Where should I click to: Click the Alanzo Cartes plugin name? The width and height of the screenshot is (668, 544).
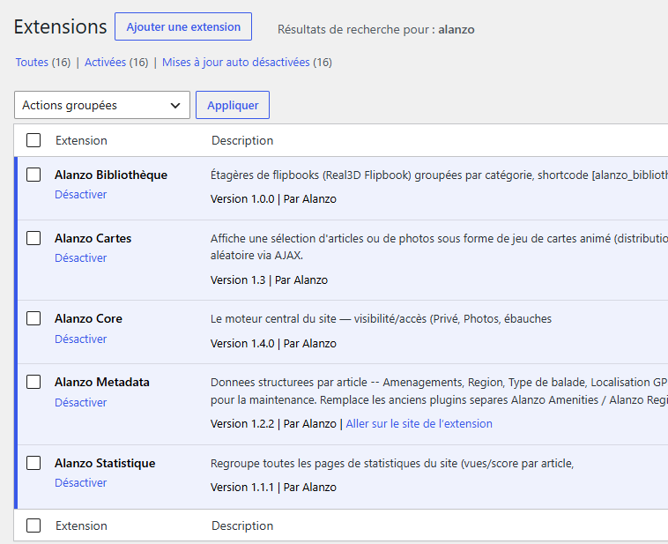tap(93, 238)
